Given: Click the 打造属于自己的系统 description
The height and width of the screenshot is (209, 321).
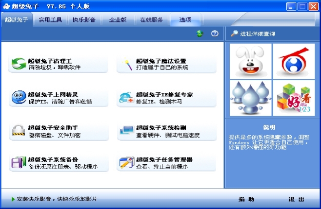Looking at the screenshot, I should click(162, 67).
